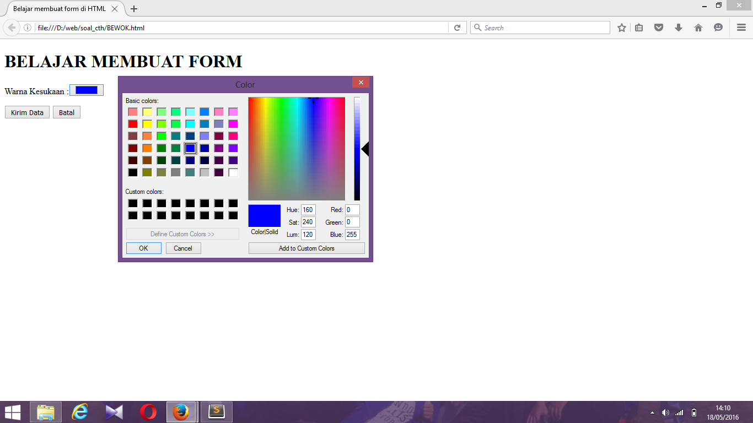Image resolution: width=753 pixels, height=423 pixels.
Task: Open Internet Explorer from the taskbar
Action: pyautogui.click(x=79, y=411)
